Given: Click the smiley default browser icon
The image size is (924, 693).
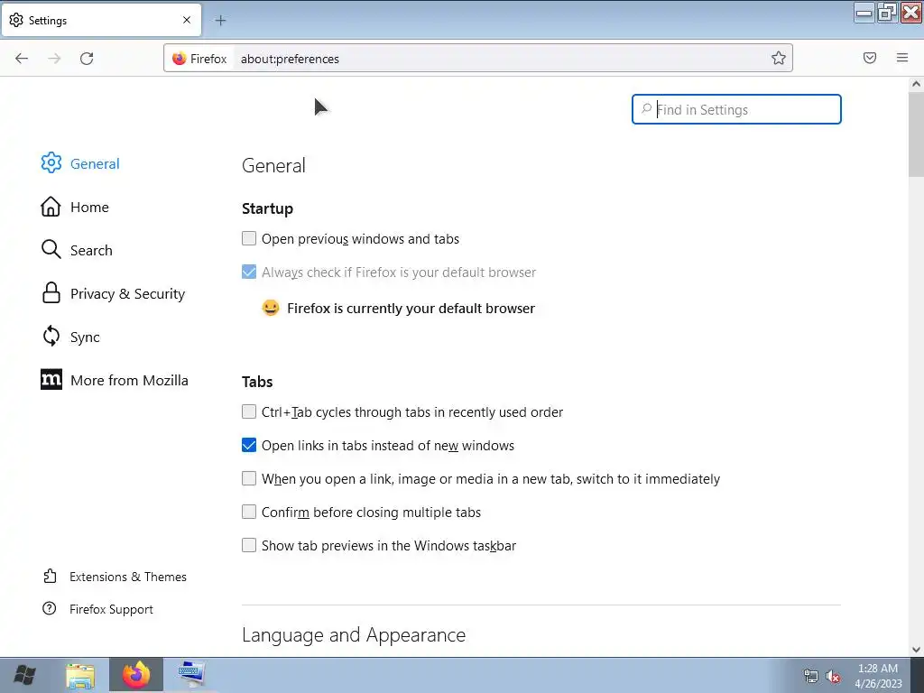Looking at the screenshot, I should pos(271,308).
